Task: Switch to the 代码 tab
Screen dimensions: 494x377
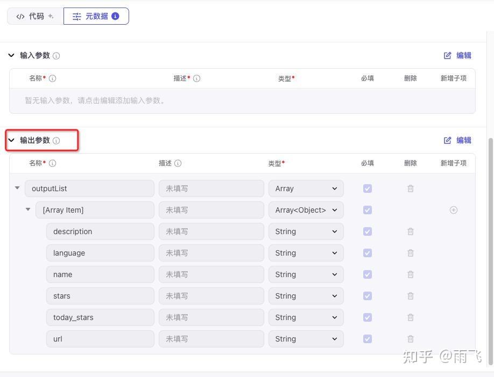Action: (x=34, y=16)
